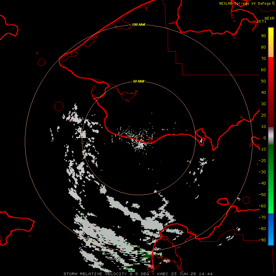
Task: Click the -60 value on the velocity scale
Action: [x=262, y=206]
